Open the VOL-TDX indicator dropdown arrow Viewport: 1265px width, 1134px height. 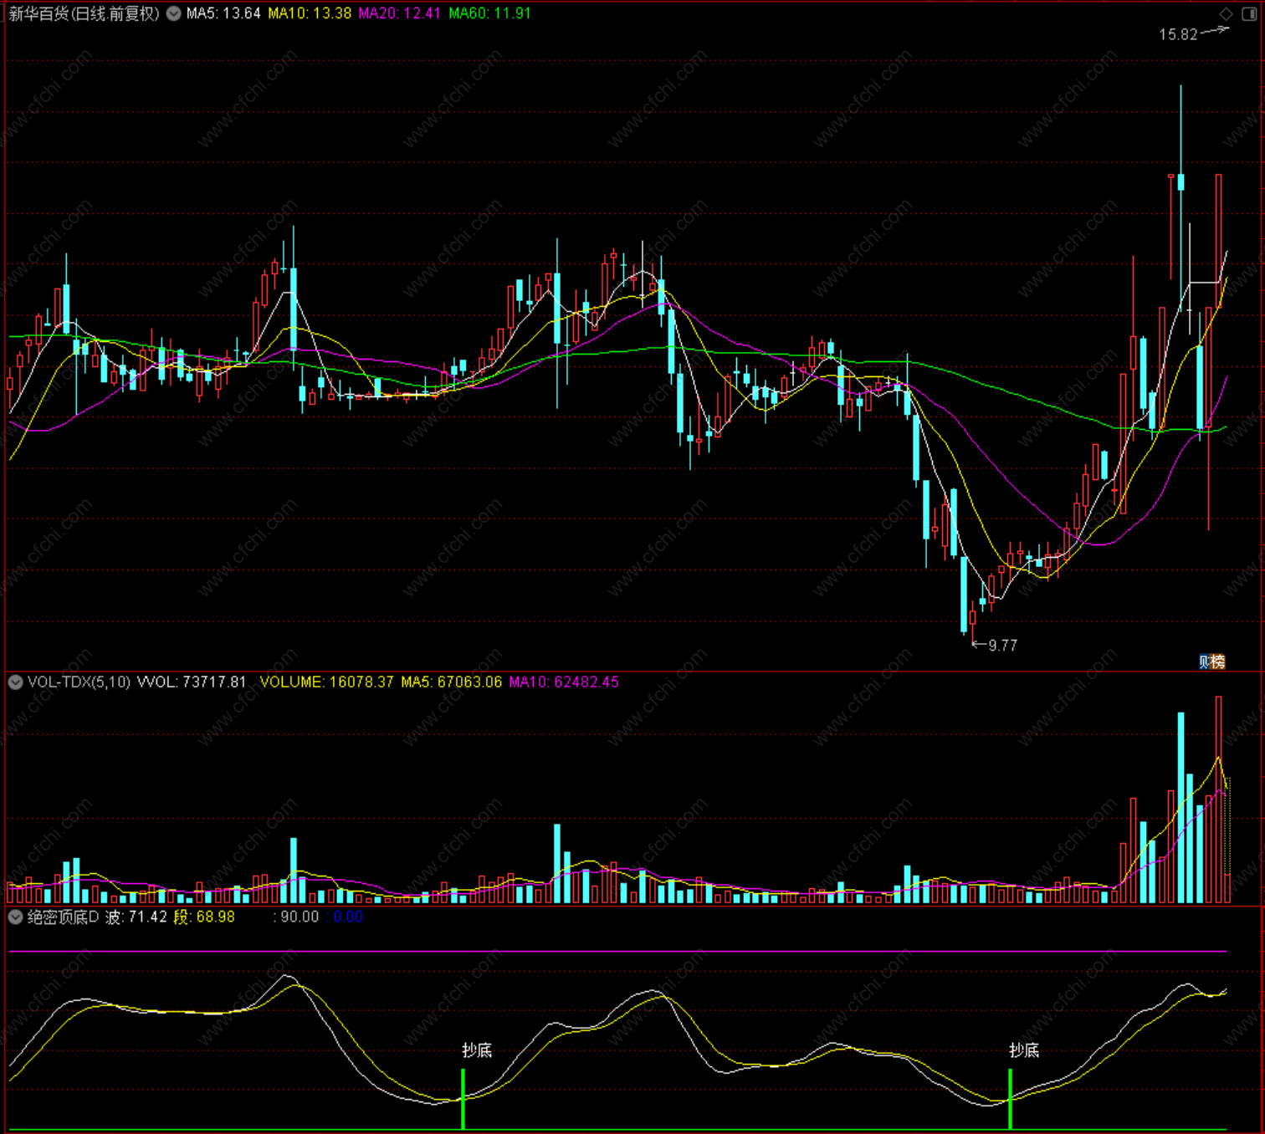coord(15,682)
